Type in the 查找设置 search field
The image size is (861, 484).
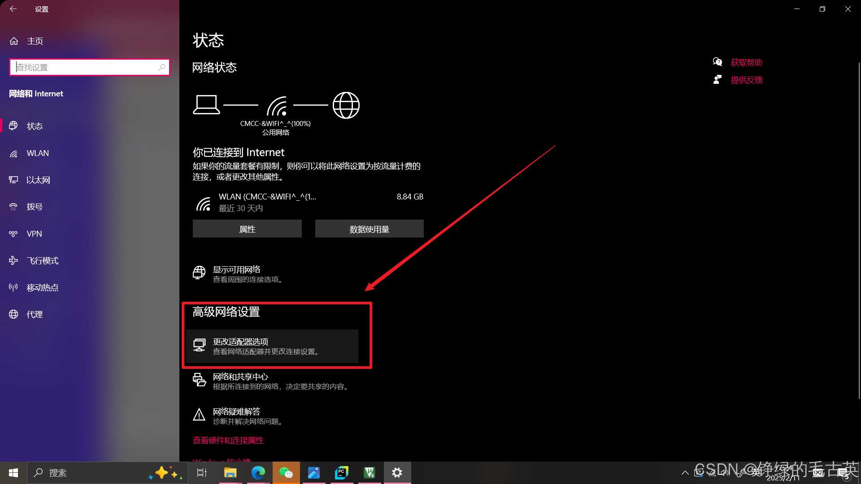(x=85, y=67)
